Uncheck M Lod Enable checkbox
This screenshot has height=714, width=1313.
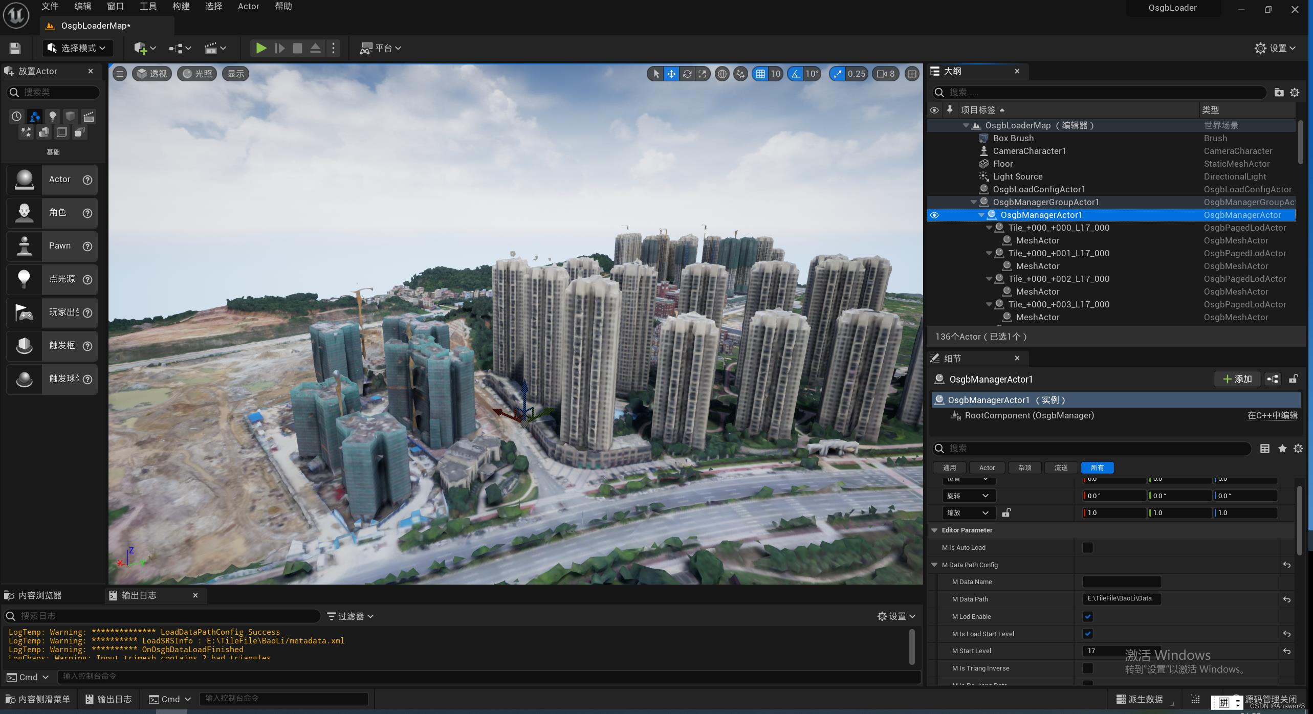(1087, 616)
